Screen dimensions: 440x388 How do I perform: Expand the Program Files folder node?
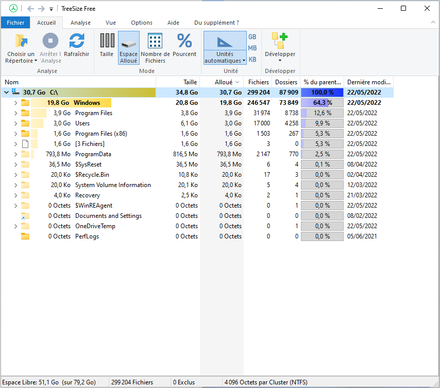pyautogui.click(x=15, y=113)
